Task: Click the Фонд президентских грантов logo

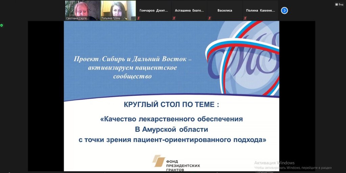Action: click(x=176, y=163)
